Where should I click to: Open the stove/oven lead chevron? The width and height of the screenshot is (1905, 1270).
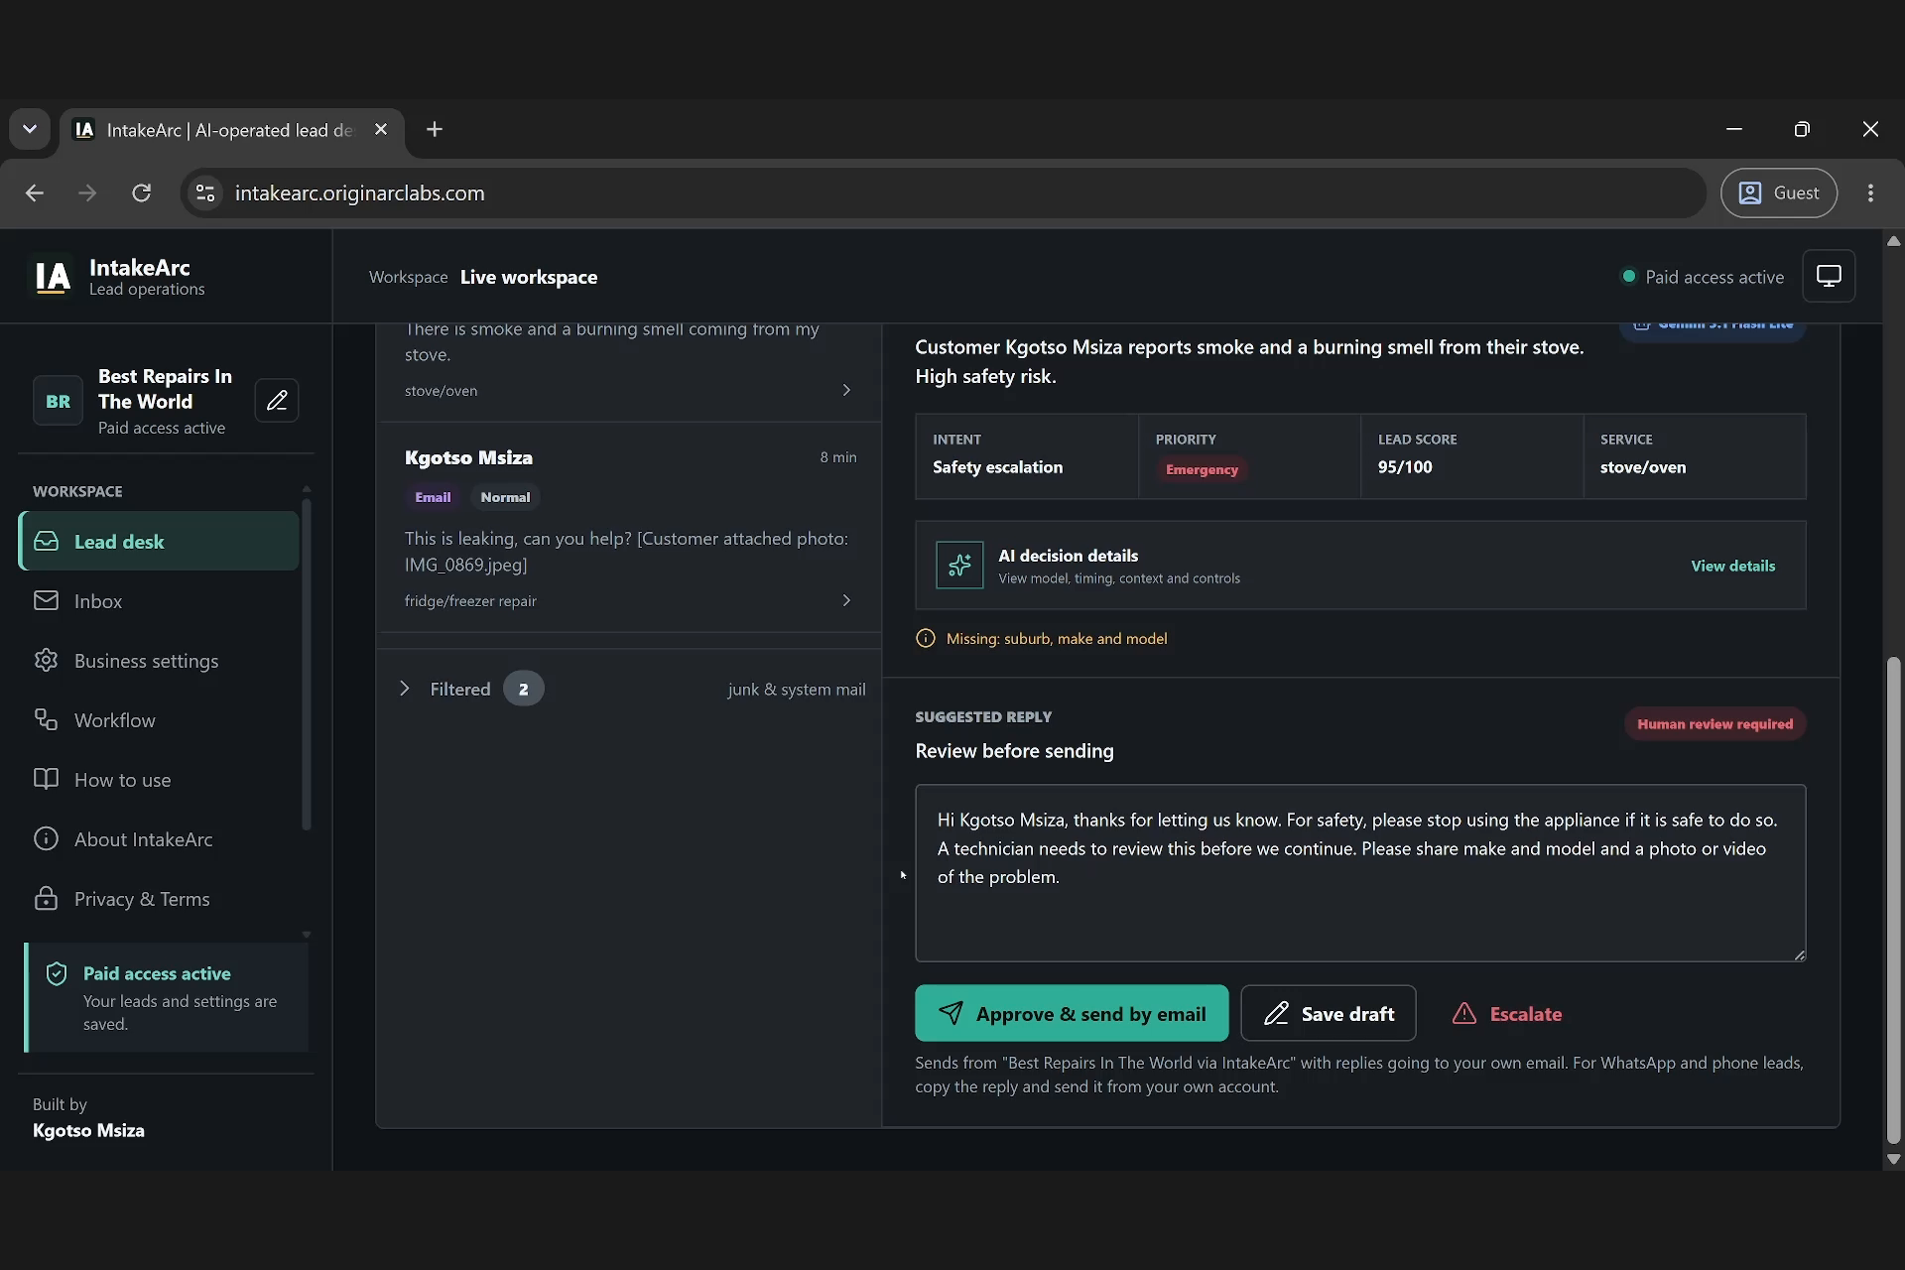click(846, 390)
